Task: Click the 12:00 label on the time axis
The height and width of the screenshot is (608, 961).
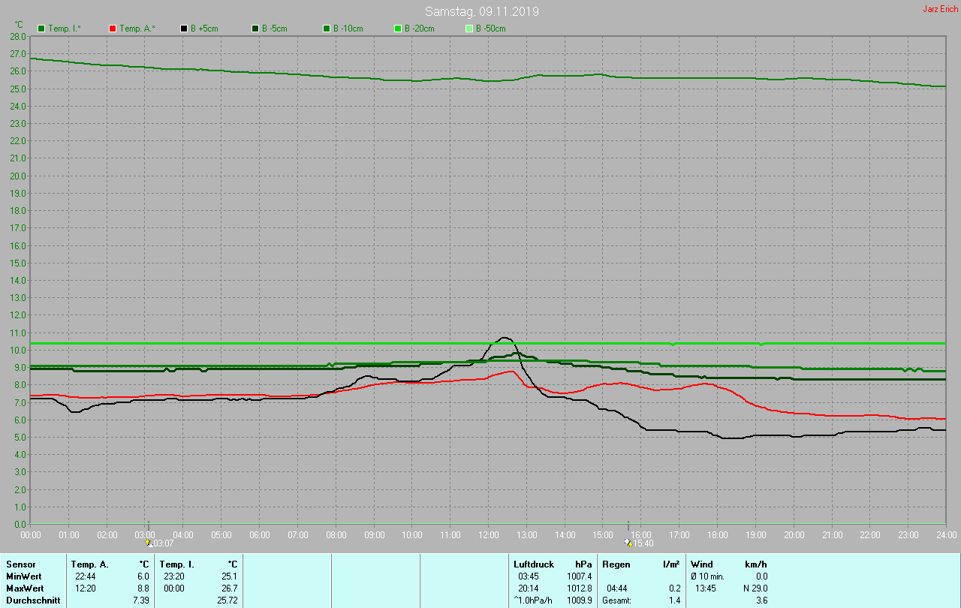Action: point(489,534)
